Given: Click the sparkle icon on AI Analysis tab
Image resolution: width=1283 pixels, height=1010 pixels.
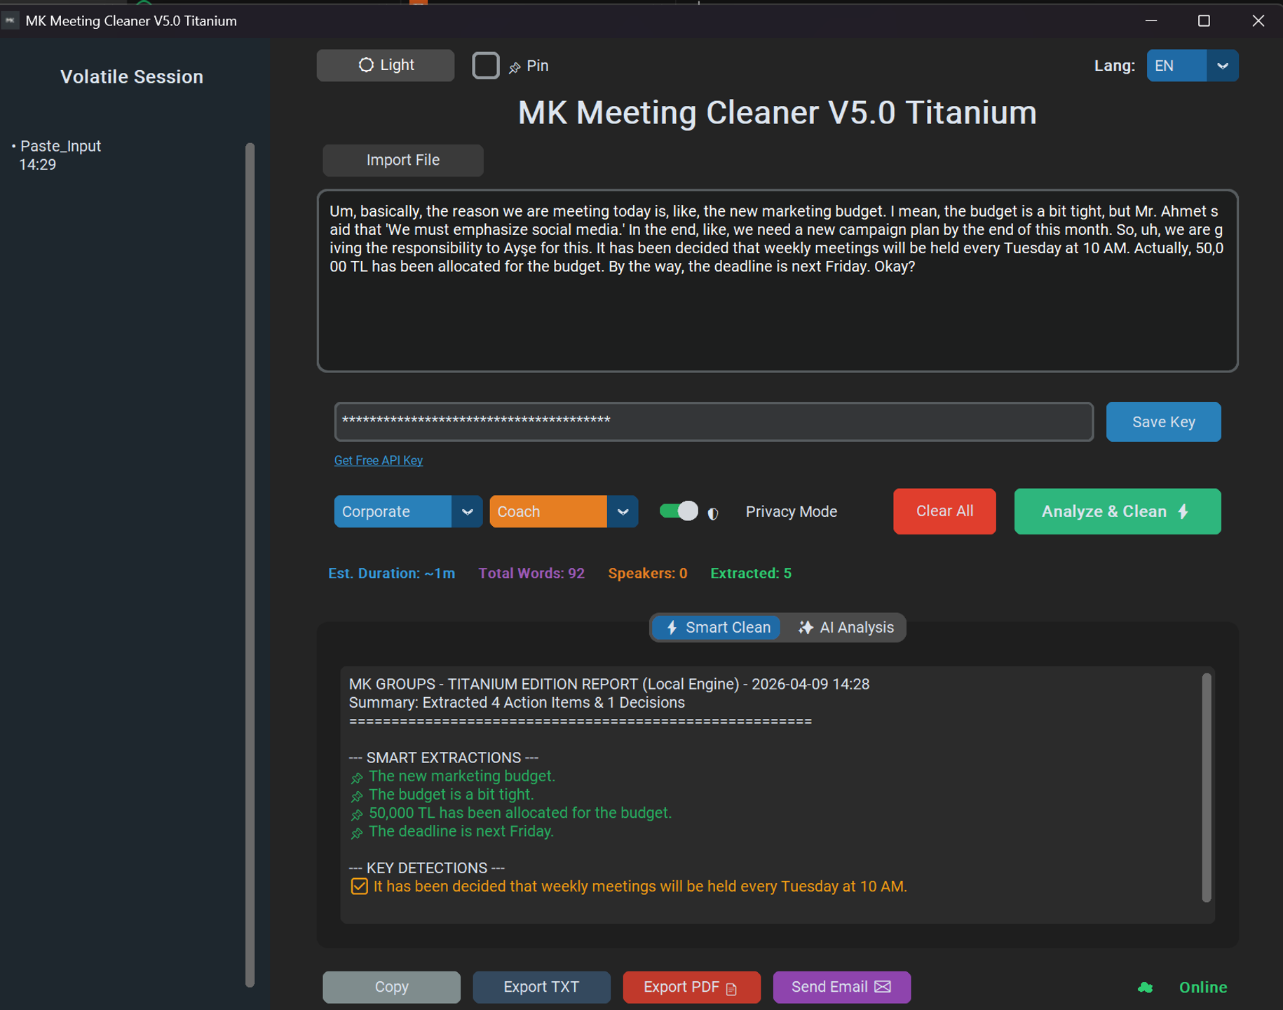Looking at the screenshot, I should point(806,627).
